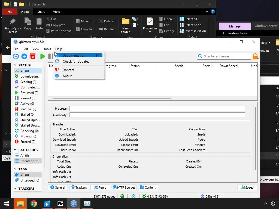Select the Seeding (0) status filter
This screenshot has height=209, width=279.
(28, 82)
